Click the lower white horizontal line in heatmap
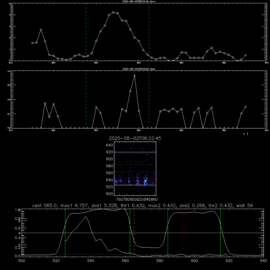The image size is (270, 270). tap(135, 185)
